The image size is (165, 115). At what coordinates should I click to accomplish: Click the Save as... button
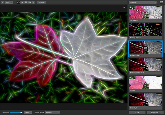(155, 112)
